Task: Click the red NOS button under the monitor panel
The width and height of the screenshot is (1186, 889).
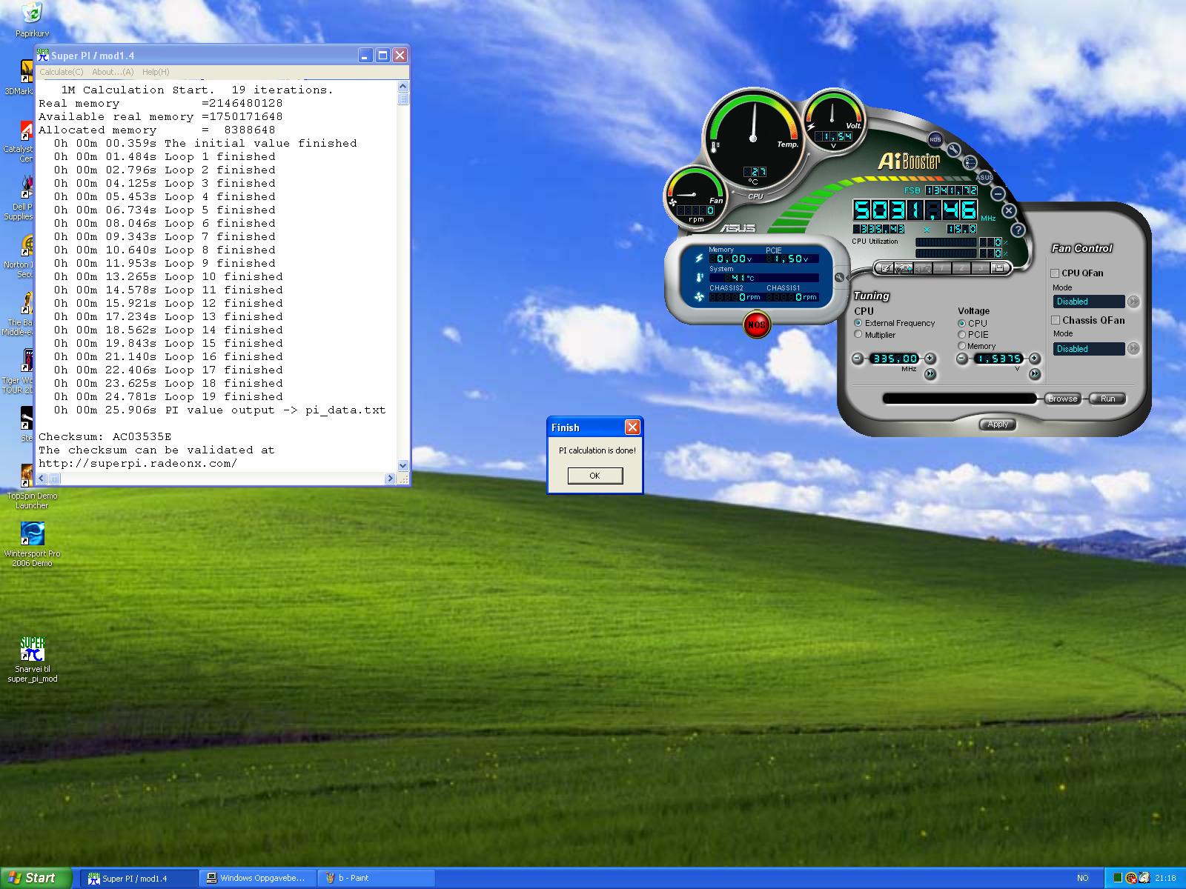Action: click(756, 324)
